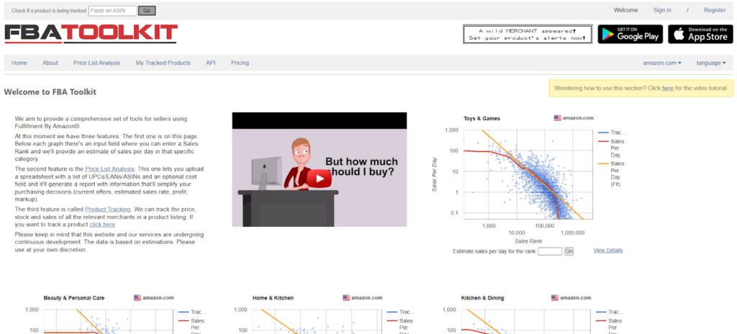Expand the amazon.com marketplace dropdown

point(663,63)
